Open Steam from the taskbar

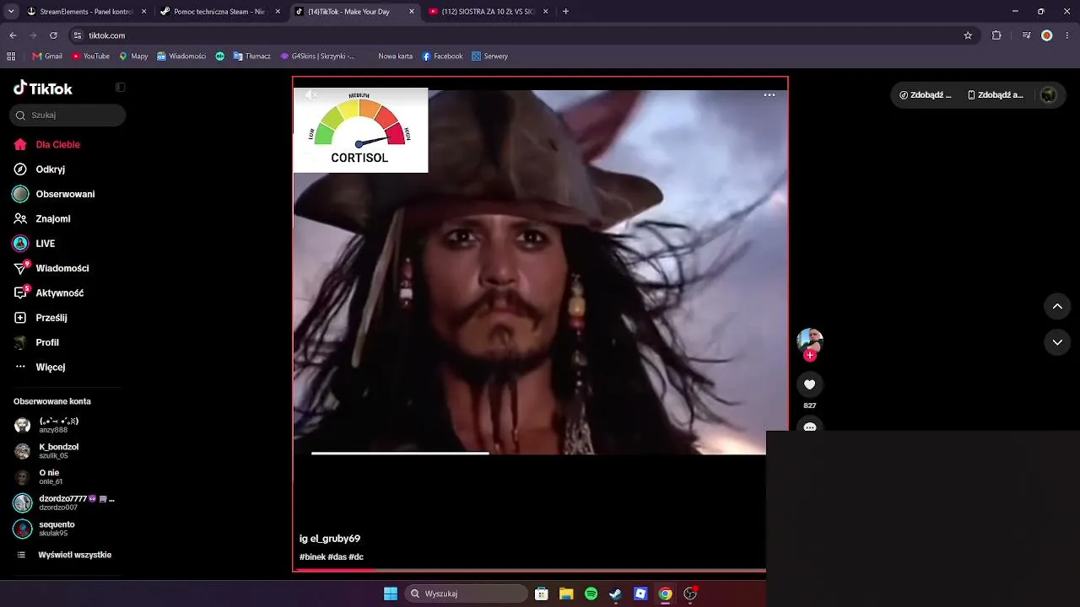616,594
